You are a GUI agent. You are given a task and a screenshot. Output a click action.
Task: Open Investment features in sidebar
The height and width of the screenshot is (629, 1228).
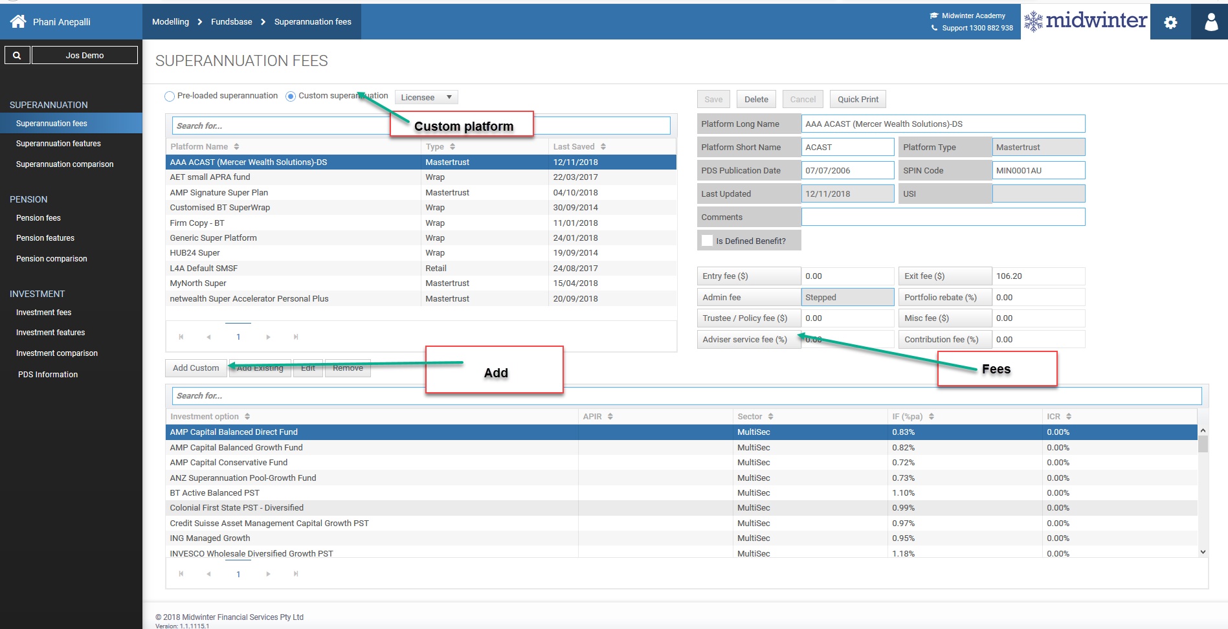pyautogui.click(x=50, y=333)
